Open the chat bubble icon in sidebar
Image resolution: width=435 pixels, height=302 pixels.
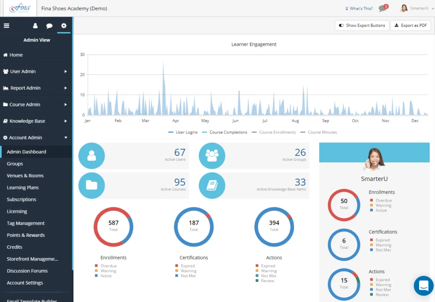pos(49,26)
